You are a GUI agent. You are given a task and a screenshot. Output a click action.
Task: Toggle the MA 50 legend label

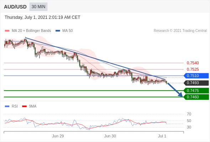[68, 31]
